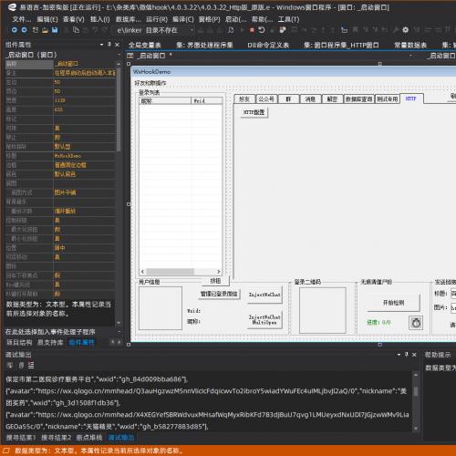Click the blue back navigation arrow icon
Screen dimensions: 456x456
point(15,30)
